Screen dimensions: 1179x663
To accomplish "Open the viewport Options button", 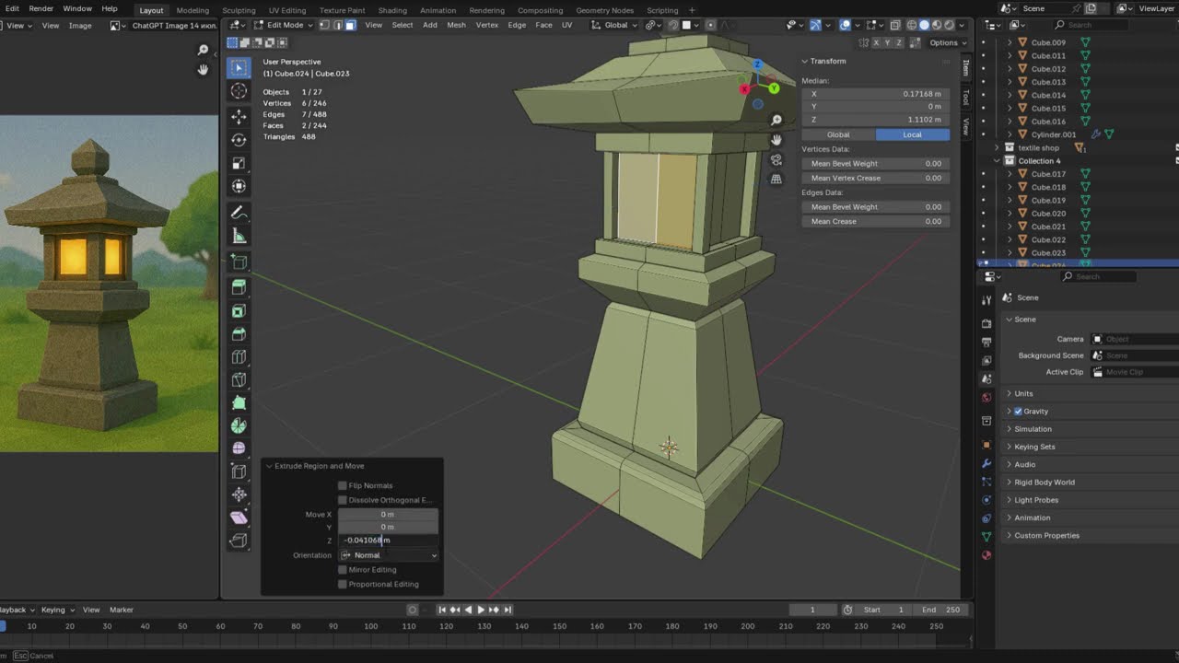I will tap(947, 42).
